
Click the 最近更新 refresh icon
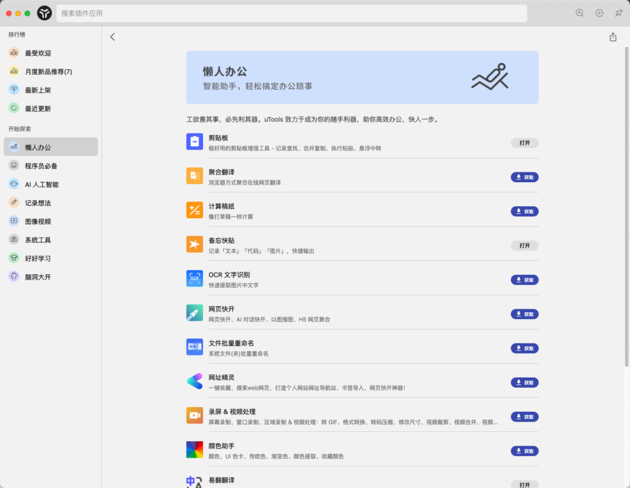[x=14, y=108]
